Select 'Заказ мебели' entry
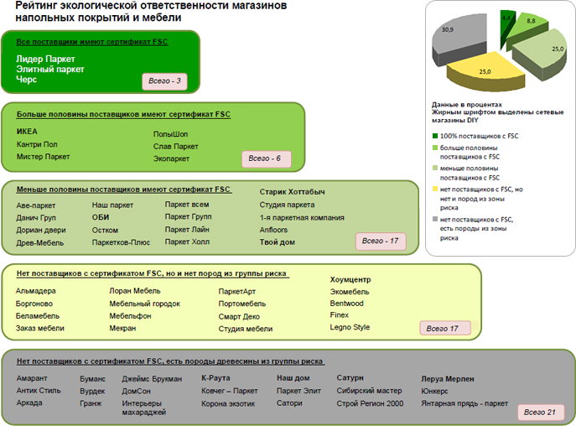Screen dimensions: 576x426 (x=40, y=328)
